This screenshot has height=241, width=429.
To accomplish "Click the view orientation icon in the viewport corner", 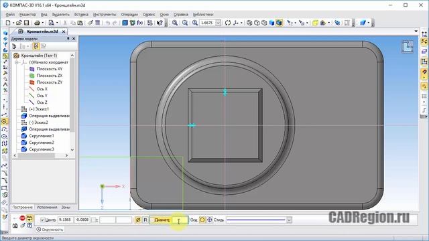I will coord(407,47).
